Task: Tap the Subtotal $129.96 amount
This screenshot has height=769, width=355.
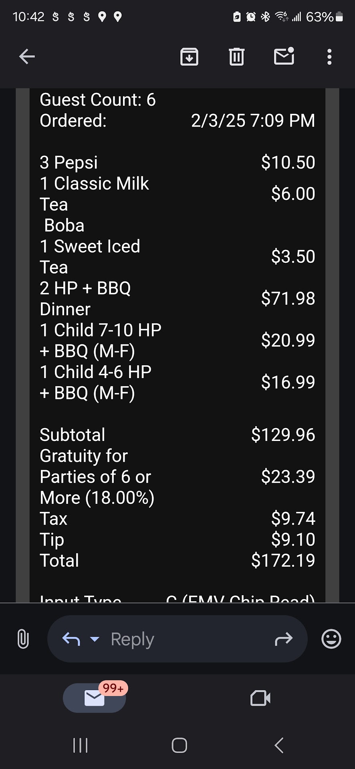Action: [283, 435]
